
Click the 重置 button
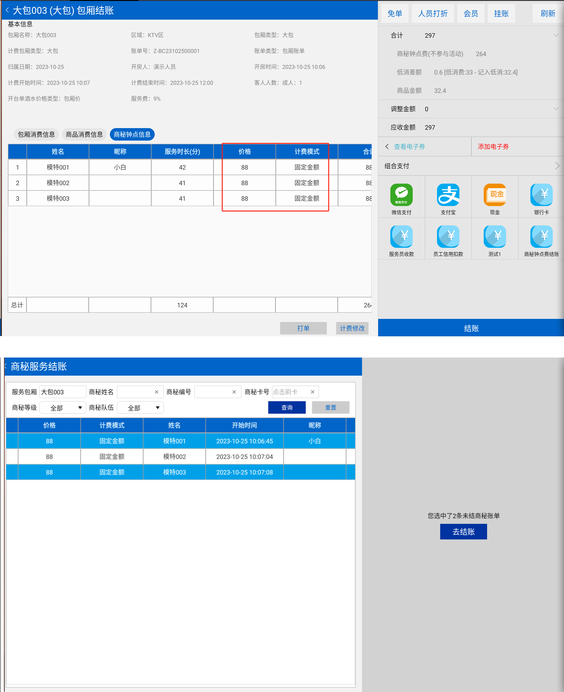coord(331,407)
